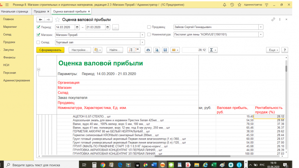Image resolution: width=299 pixels, height=168 pixels.
Task: Save the report to file
Action: [165, 50]
